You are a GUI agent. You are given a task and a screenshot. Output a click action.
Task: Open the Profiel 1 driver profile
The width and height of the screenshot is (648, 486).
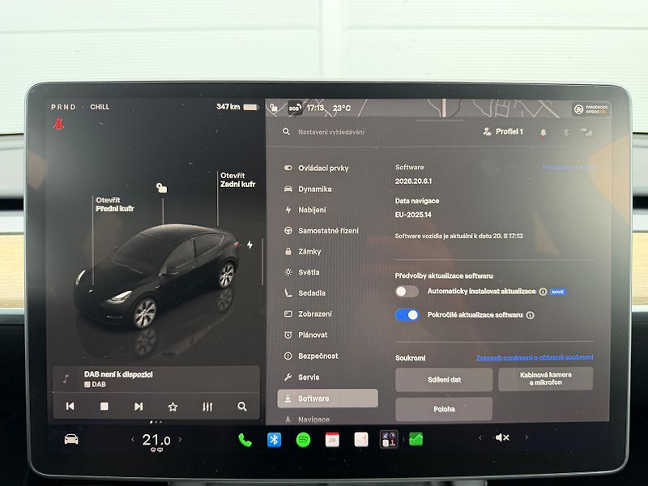(503, 131)
